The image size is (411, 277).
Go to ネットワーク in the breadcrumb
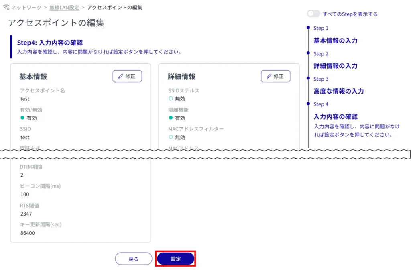[26, 8]
